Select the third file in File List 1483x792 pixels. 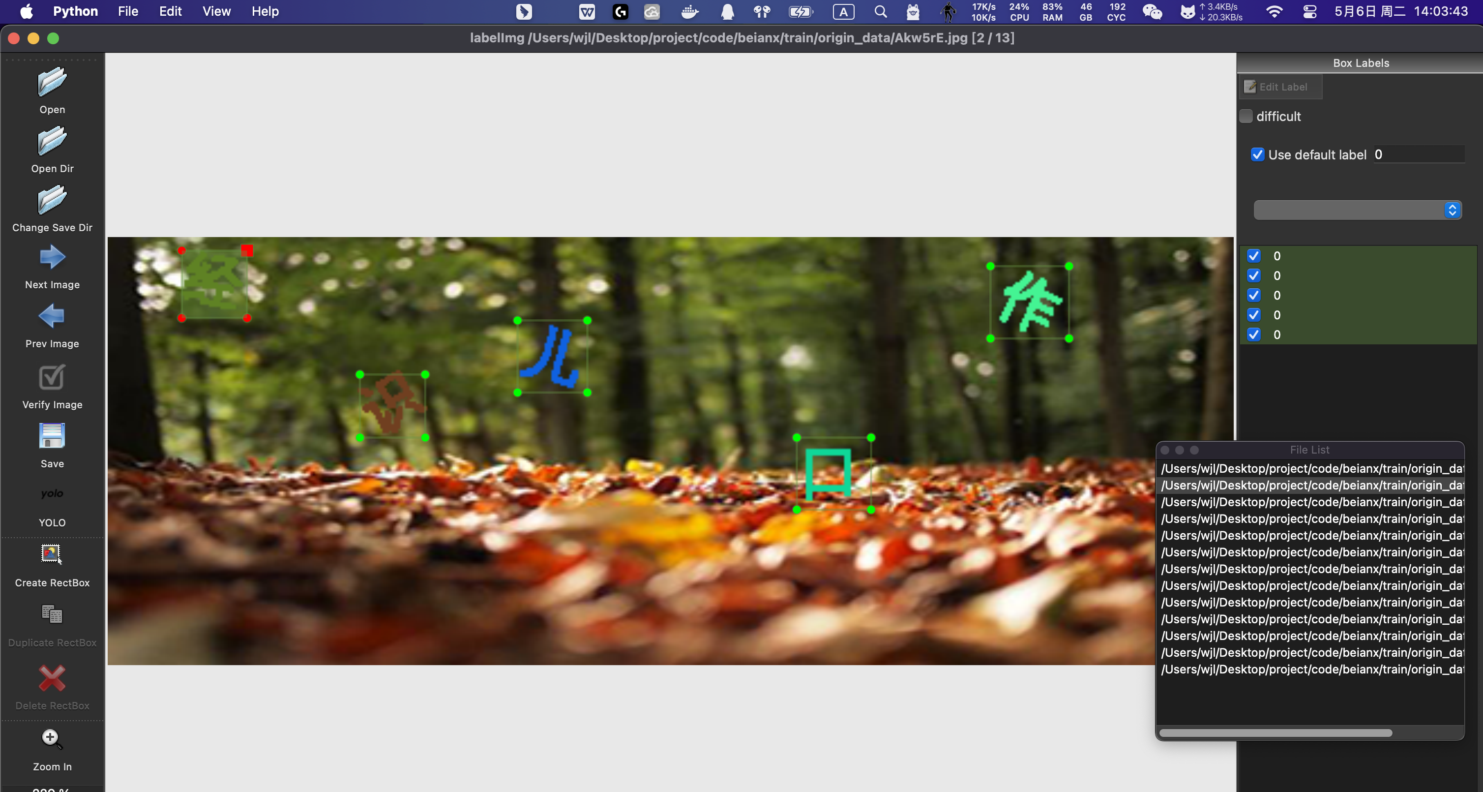coord(1311,502)
